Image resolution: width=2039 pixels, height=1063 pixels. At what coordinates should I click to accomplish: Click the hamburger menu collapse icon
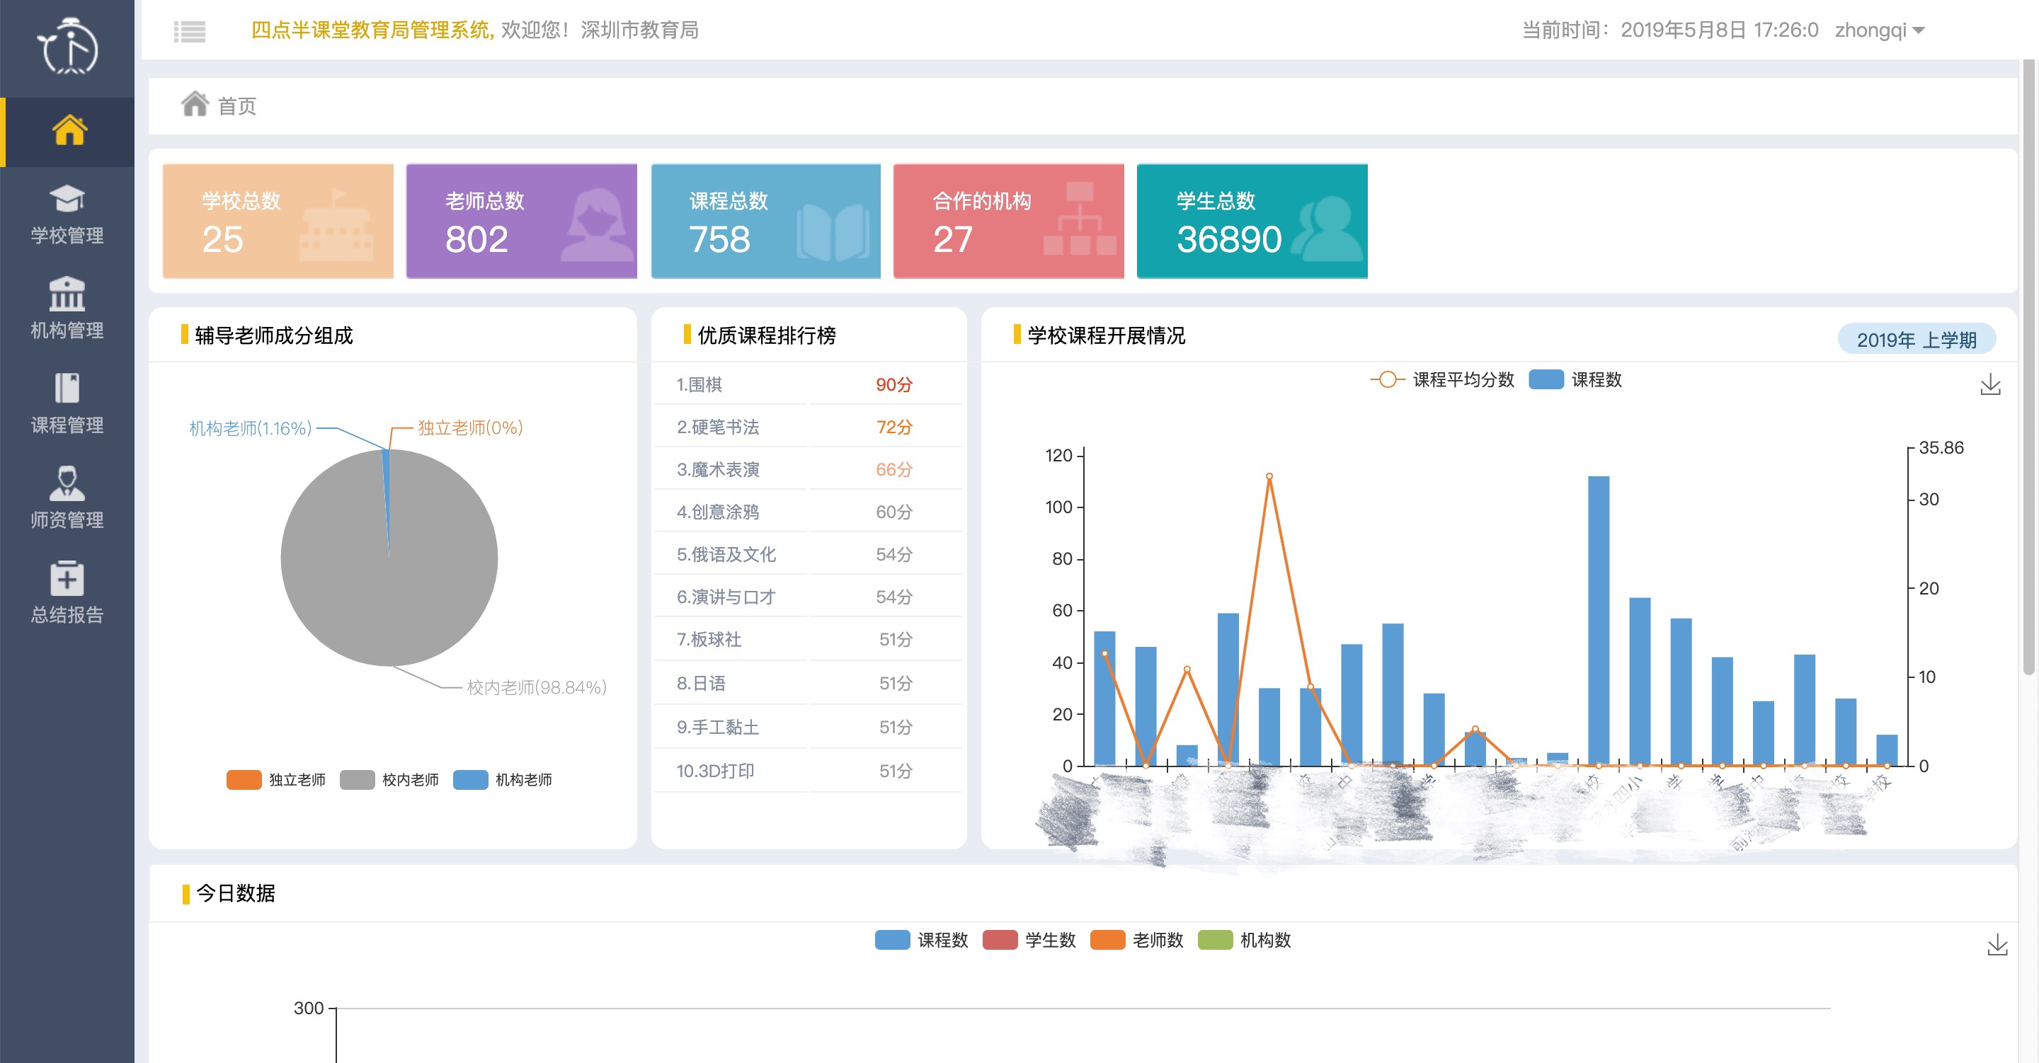(x=189, y=31)
